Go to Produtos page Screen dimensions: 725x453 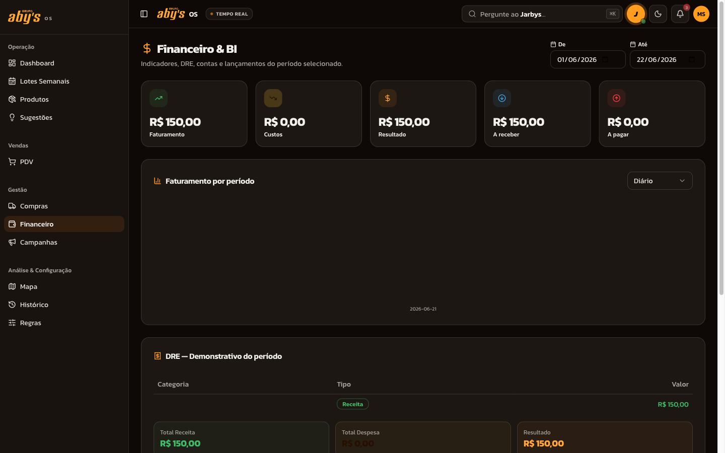[64, 99]
